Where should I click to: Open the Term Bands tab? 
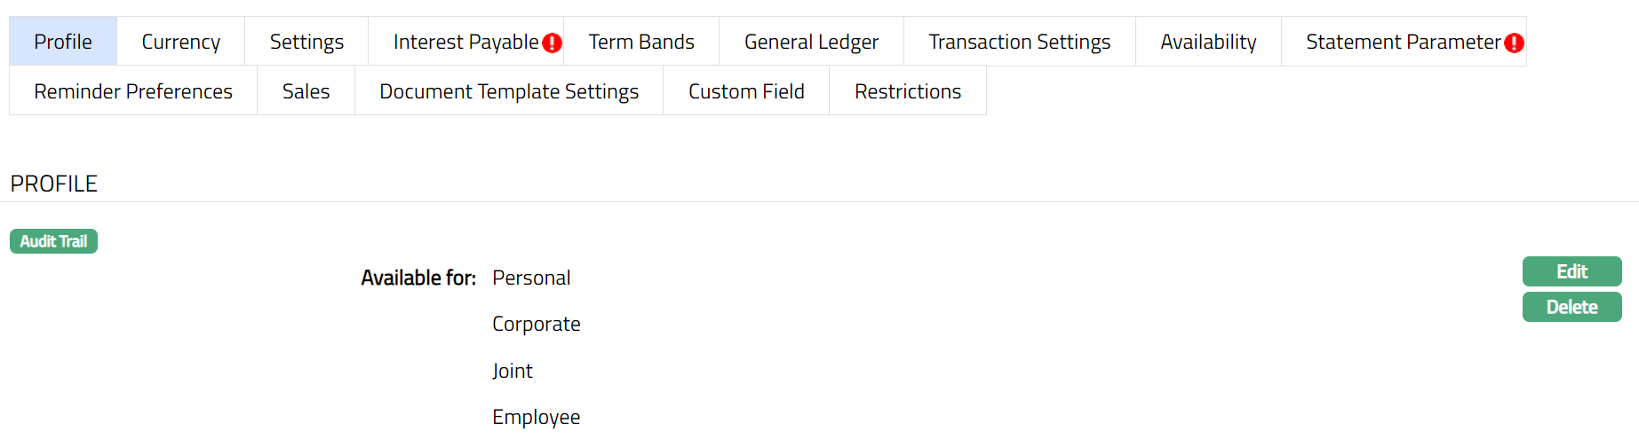click(x=641, y=42)
